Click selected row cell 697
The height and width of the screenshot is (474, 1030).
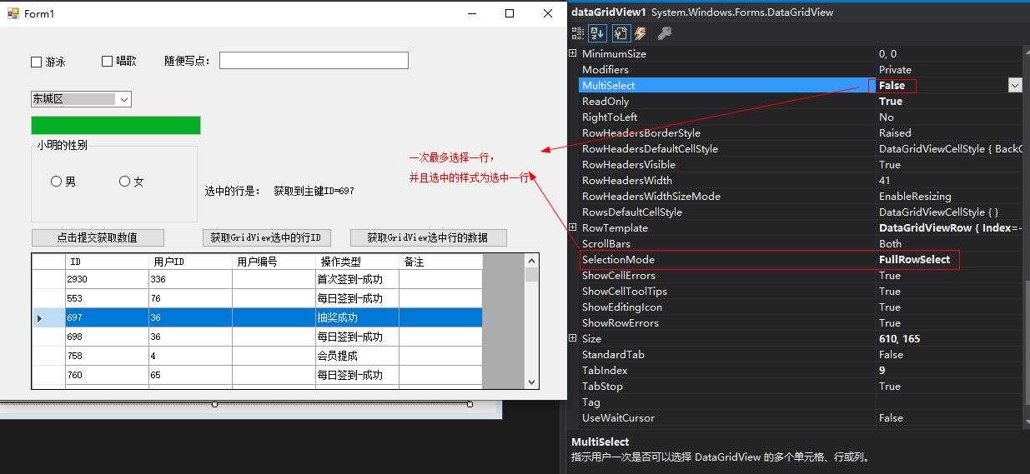point(107,317)
